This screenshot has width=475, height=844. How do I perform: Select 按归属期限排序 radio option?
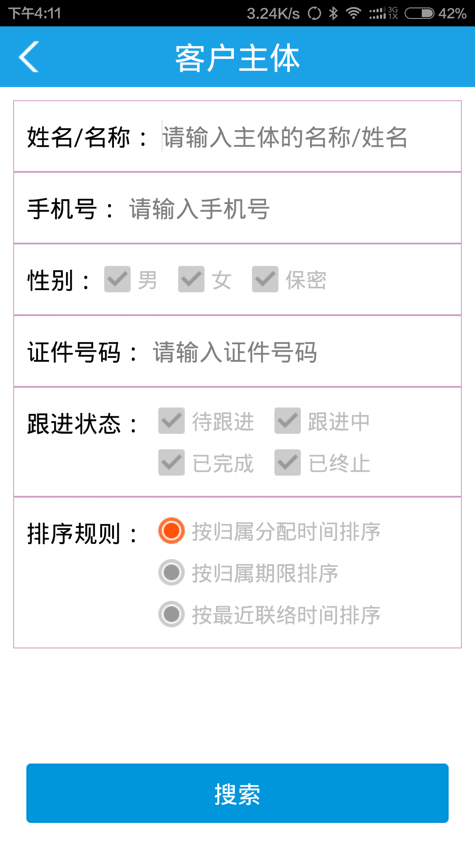[172, 572]
